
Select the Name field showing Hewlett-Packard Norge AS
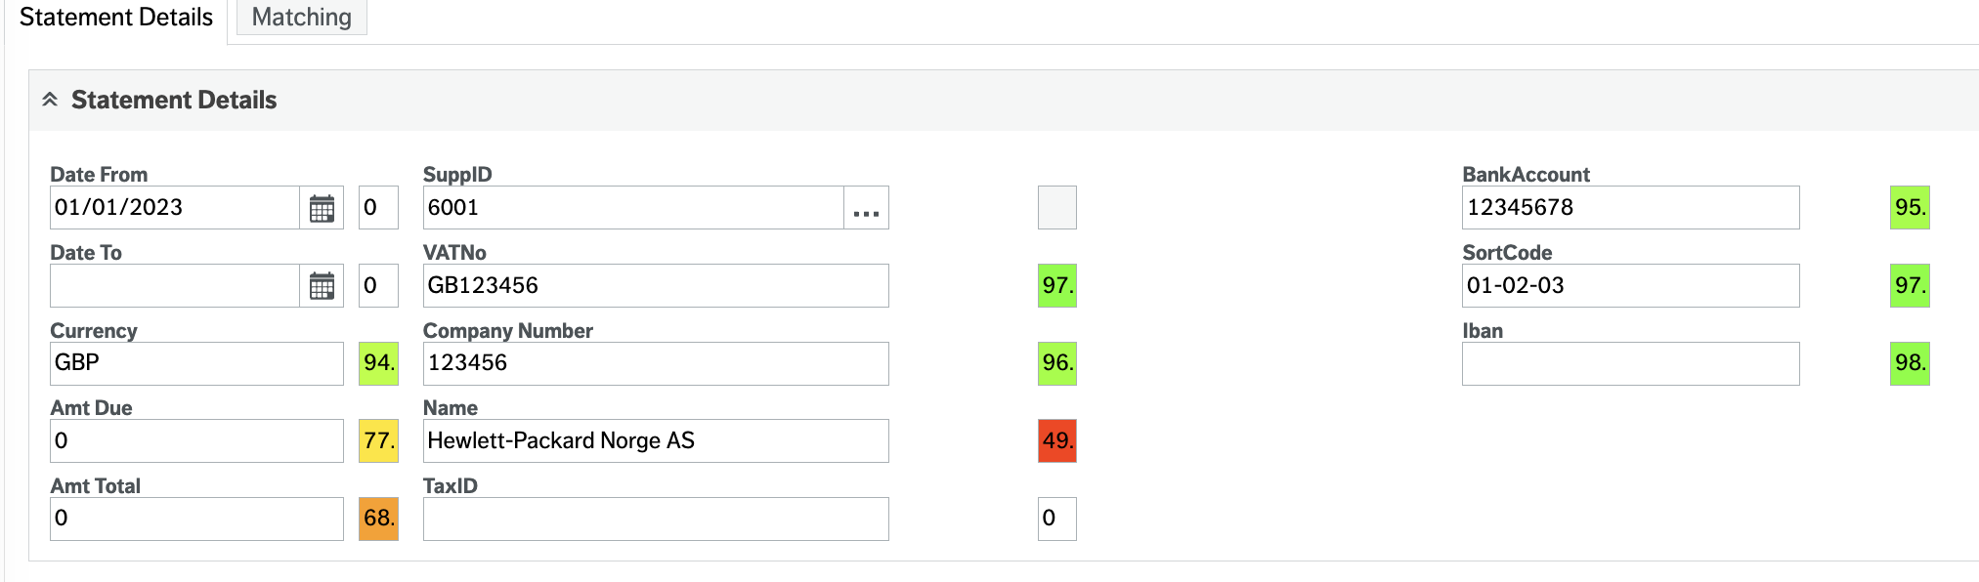pyautogui.click(x=655, y=440)
